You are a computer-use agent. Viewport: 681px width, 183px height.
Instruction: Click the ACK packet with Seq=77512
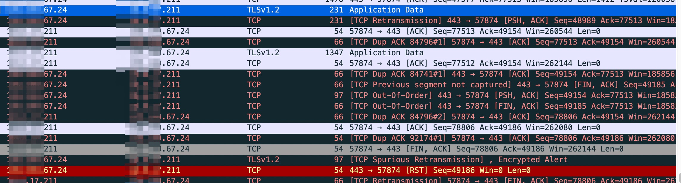(x=474, y=64)
